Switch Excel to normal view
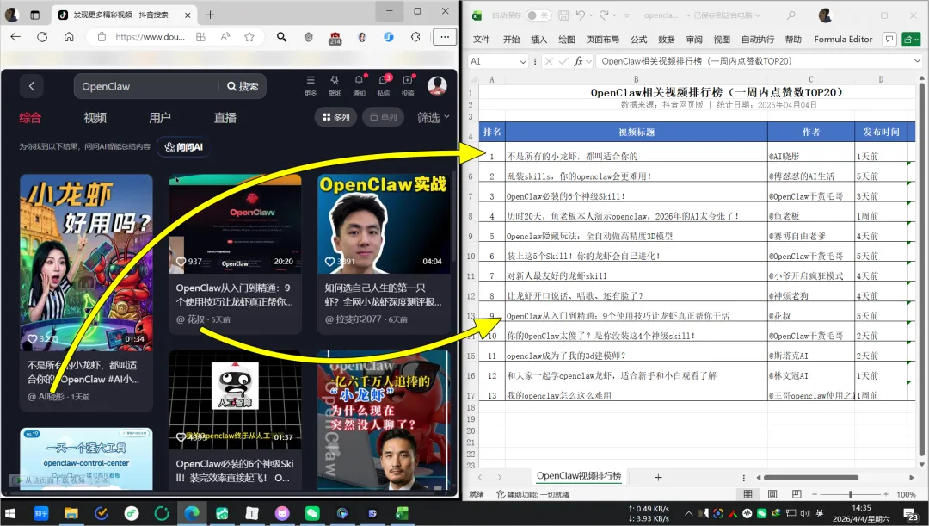Viewport: 929px width, 526px height. (748, 494)
